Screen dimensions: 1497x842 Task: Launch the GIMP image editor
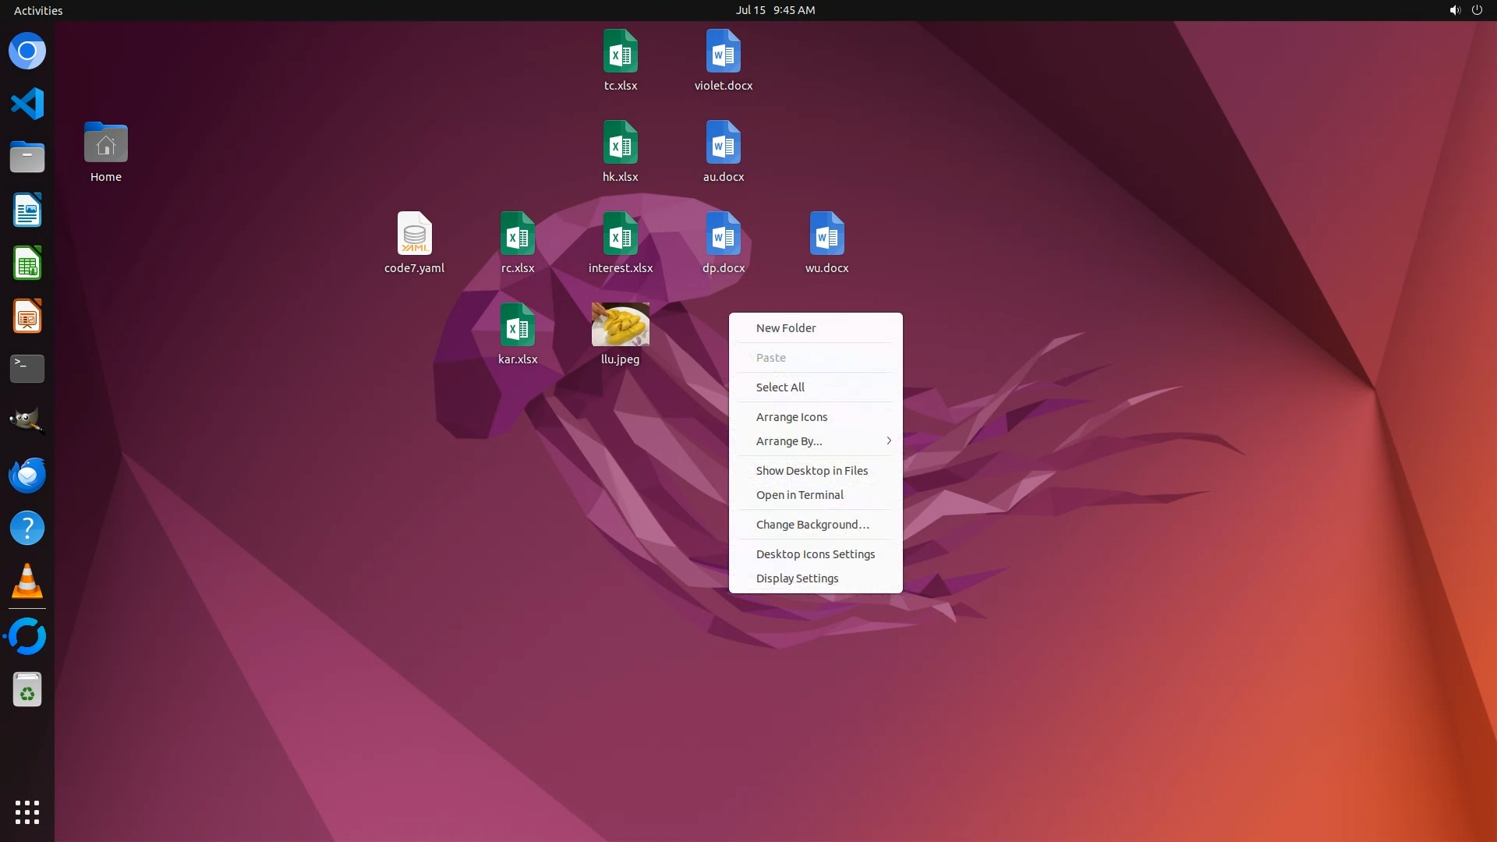[x=27, y=421]
